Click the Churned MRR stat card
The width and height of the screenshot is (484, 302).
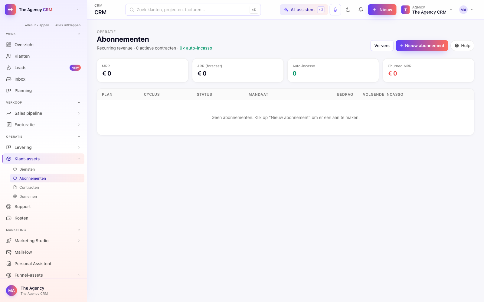coord(428,70)
